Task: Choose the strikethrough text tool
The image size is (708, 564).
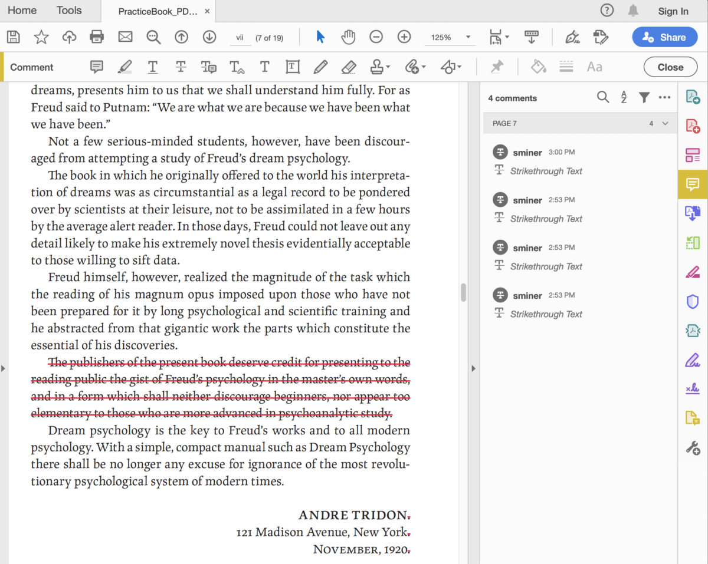Action: tap(181, 67)
